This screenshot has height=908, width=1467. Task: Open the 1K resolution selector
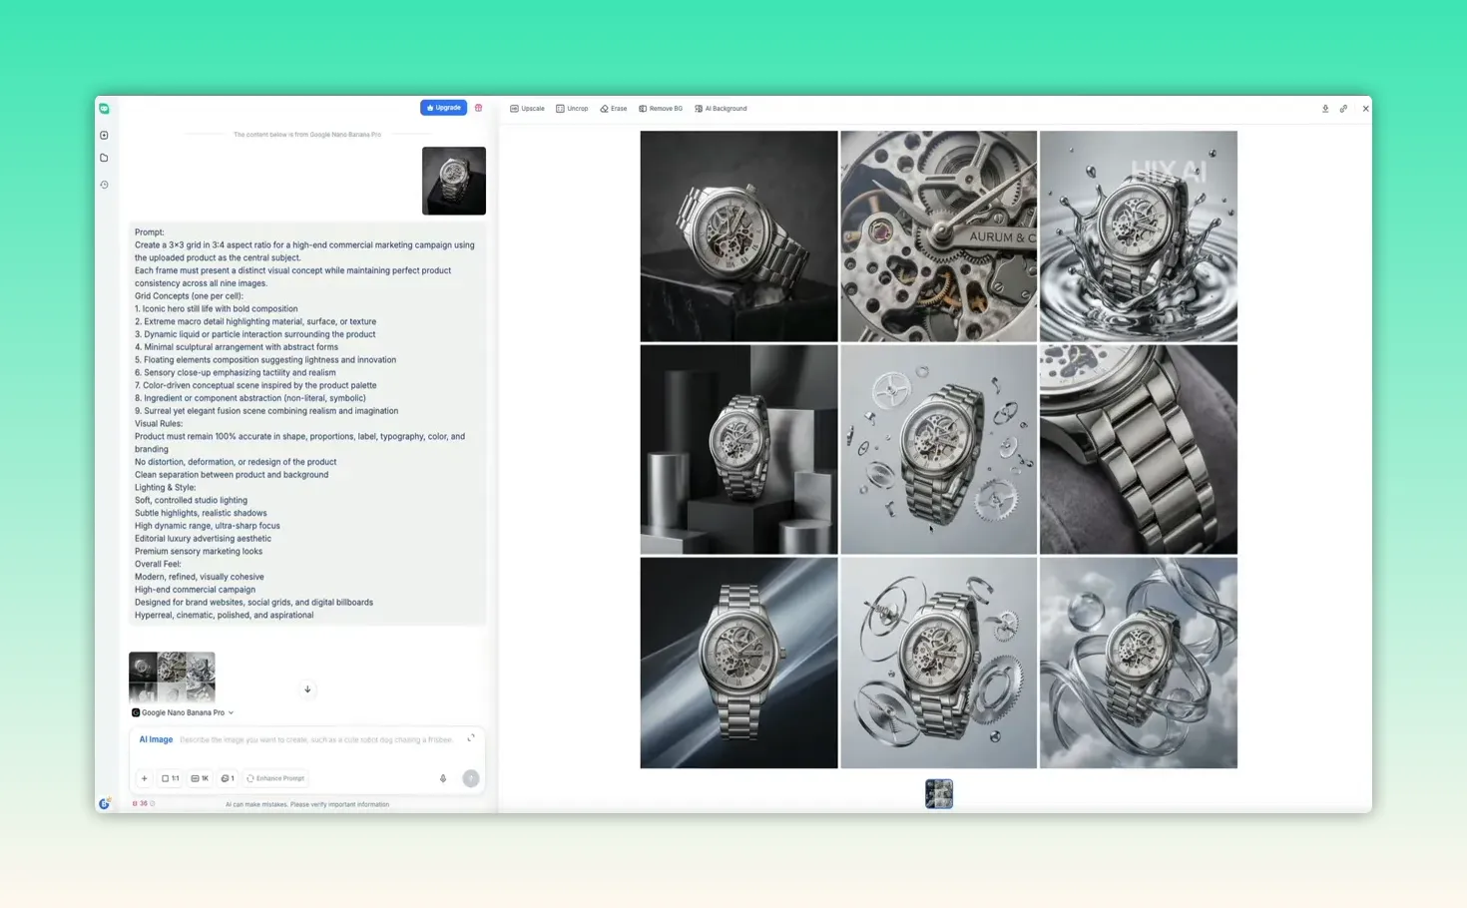(200, 778)
